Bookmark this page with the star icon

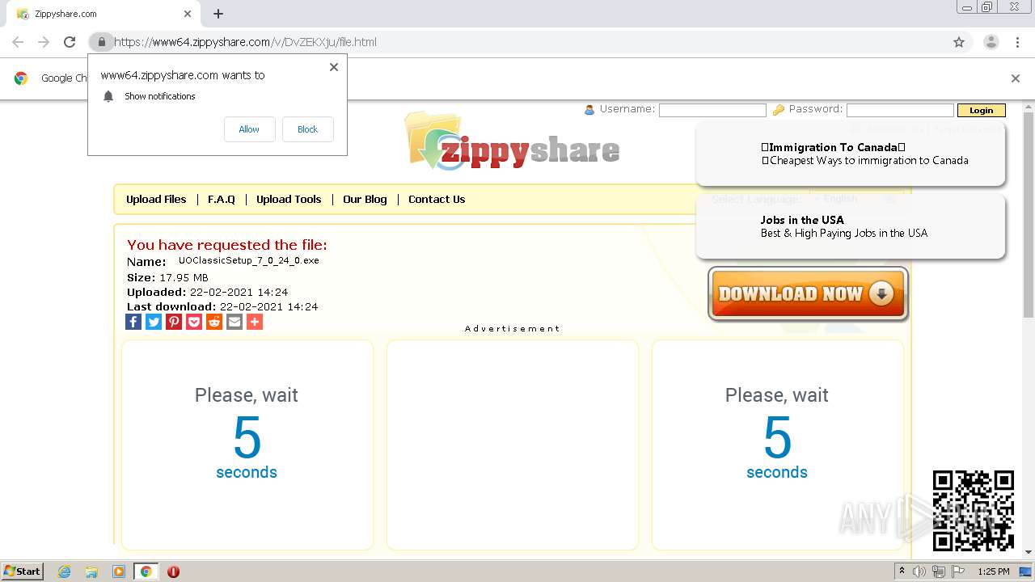pyautogui.click(x=959, y=42)
